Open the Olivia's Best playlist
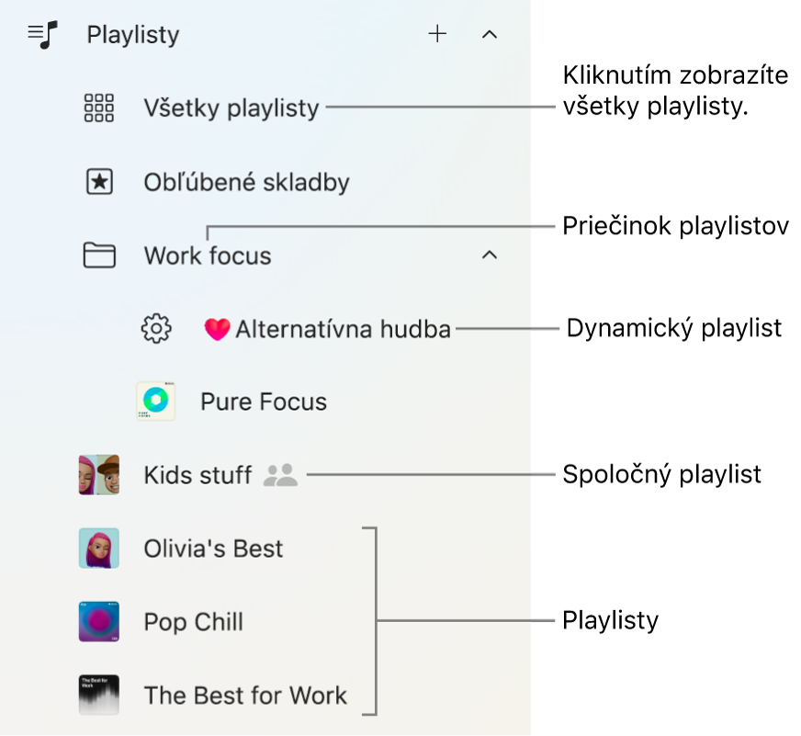Viewport: 801px width, 736px height. [212, 549]
